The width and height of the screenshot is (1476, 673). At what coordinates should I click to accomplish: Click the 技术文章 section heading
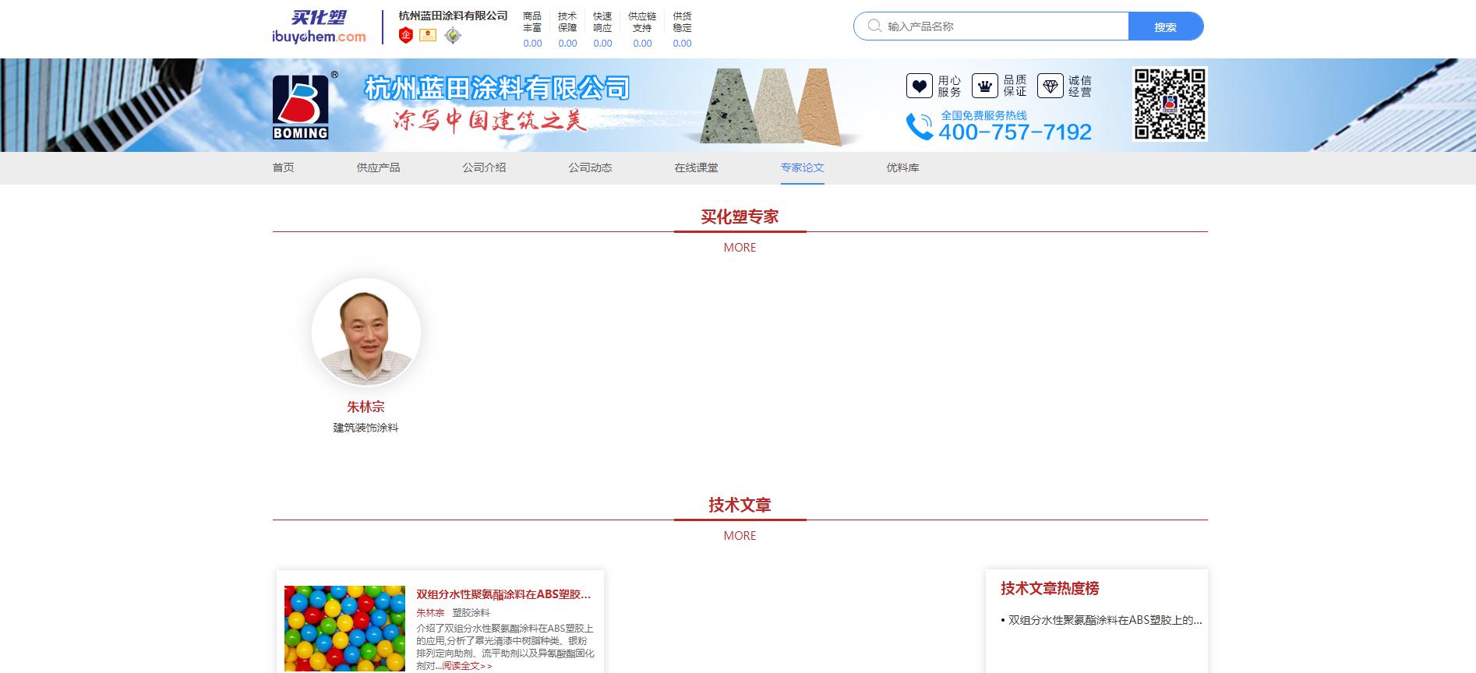(x=740, y=506)
